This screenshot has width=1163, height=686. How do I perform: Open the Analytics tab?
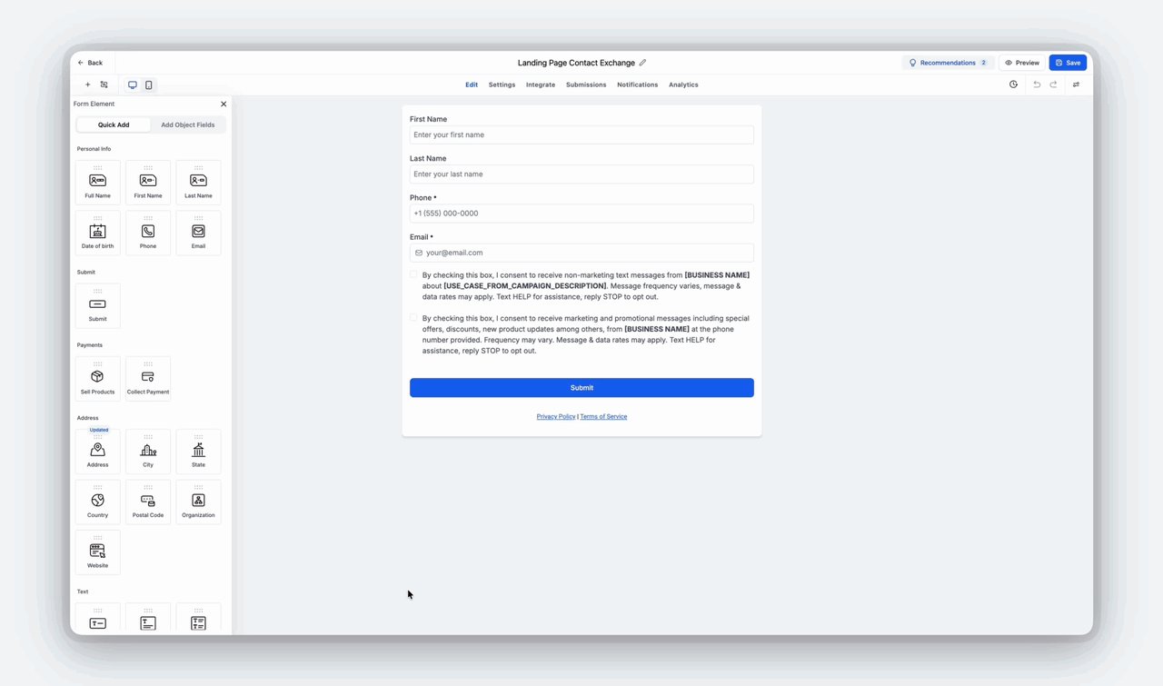(683, 85)
